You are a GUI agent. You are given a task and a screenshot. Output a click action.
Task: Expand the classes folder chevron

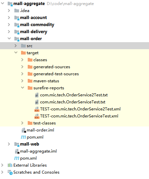(22, 60)
